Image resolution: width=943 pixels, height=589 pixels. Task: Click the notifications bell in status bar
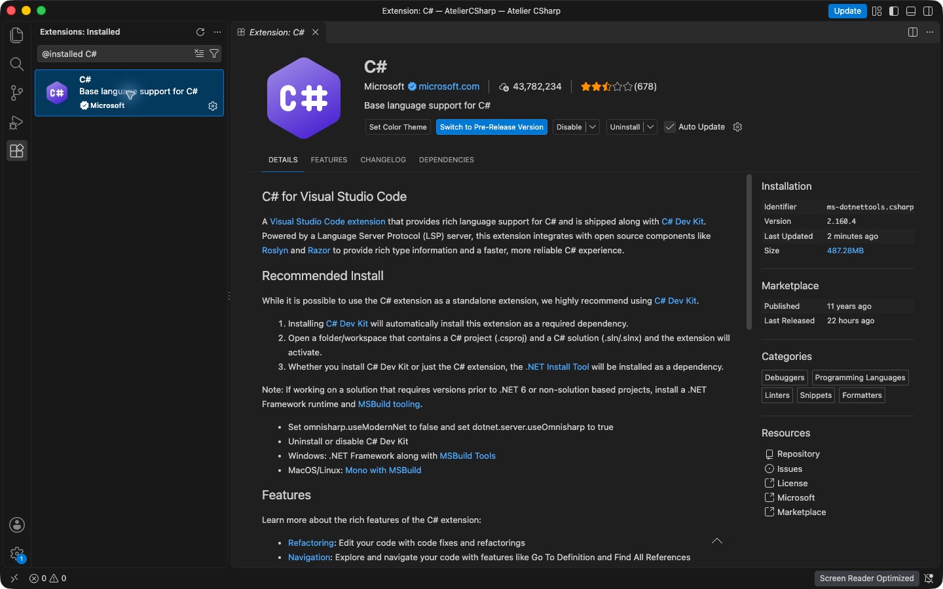point(929,579)
